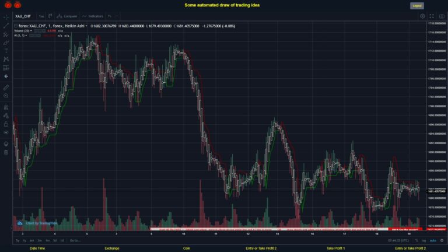Open the prediction and measurement tools
Viewport: 448px width, 252px height.
(6, 68)
